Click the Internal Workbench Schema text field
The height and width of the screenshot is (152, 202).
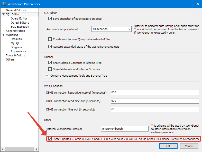point(125,129)
